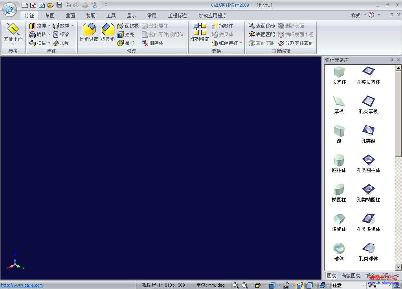Click the 表面移动 button
This screenshot has width=402, height=289.
(262, 26)
